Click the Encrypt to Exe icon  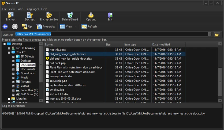point(49,15)
